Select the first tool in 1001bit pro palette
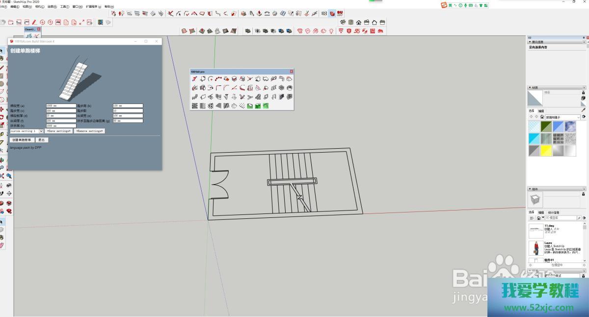Image resolution: width=589 pixels, height=317 pixels. [x=195, y=79]
